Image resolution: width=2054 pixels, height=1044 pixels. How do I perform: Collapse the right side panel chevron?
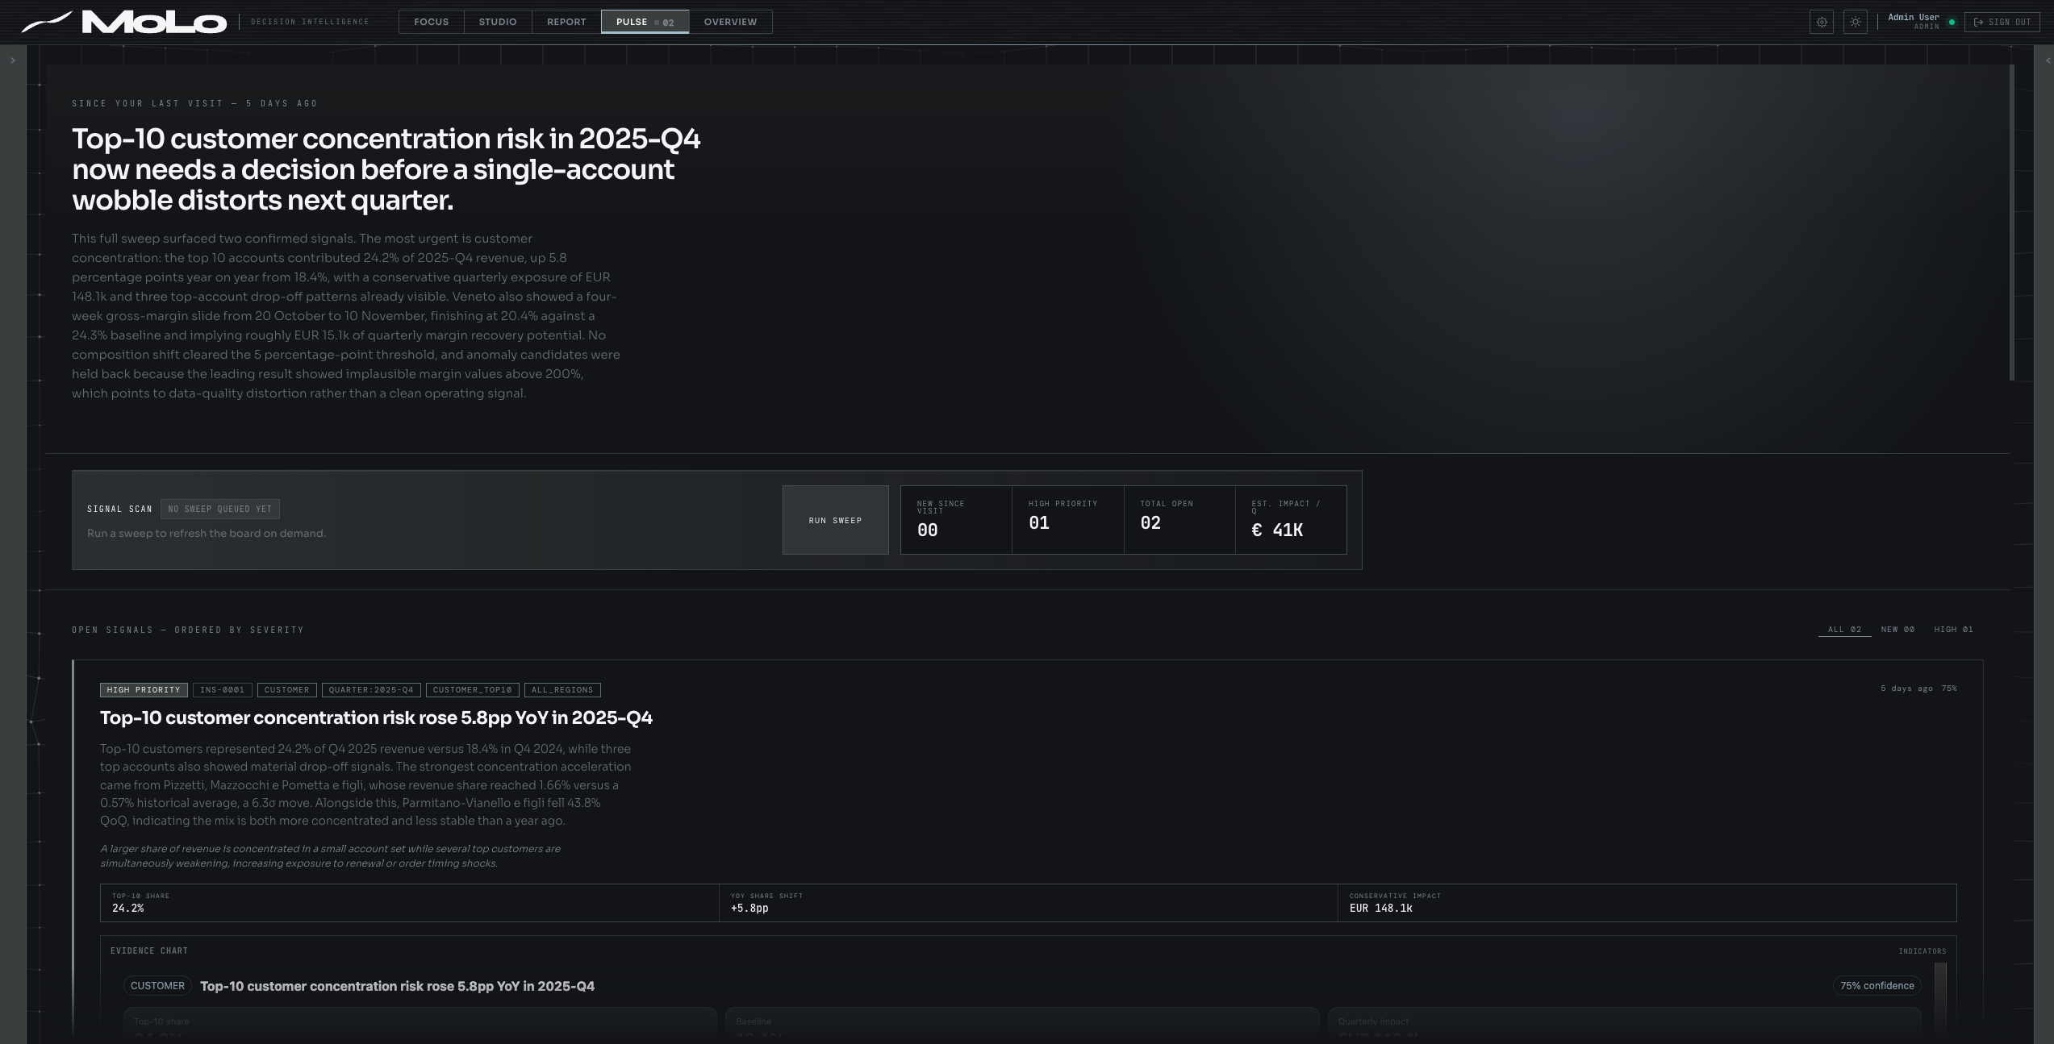click(x=2048, y=60)
